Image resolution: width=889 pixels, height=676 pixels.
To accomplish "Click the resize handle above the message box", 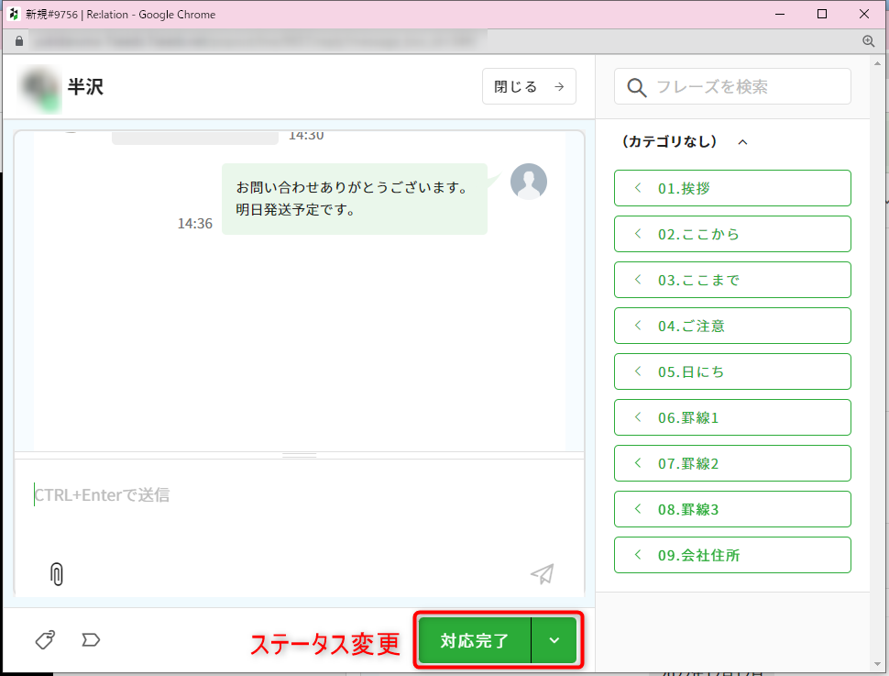I will pos(300,455).
